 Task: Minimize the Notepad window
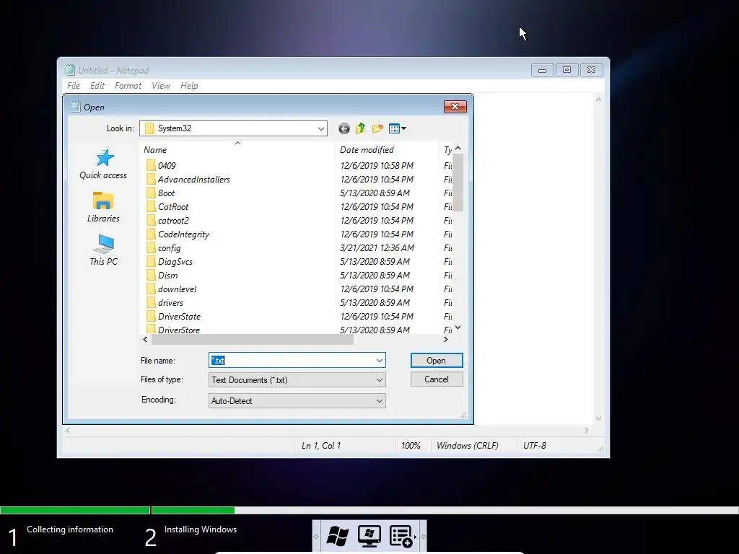(x=543, y=70)
